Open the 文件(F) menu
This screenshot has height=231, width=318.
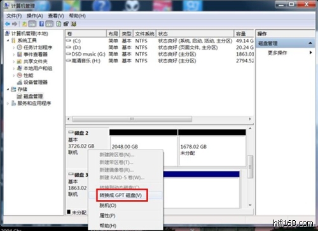click(14, 16)
